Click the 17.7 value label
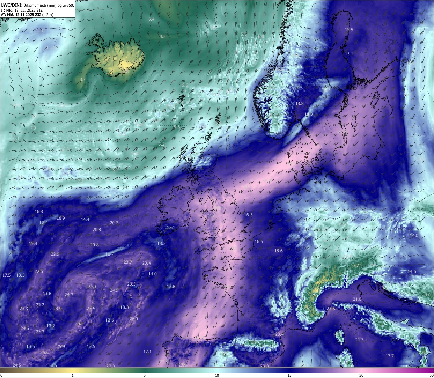Image resolution: width=434 pixels, height=378 pixels. (x=390, y=356)
